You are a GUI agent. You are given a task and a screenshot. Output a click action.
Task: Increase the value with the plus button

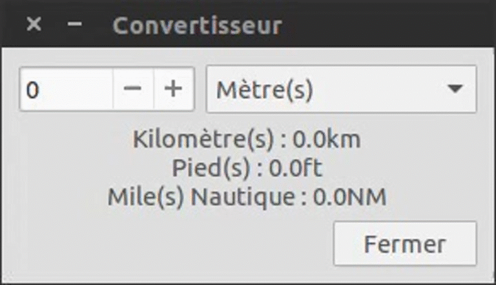point(174,89)
